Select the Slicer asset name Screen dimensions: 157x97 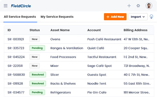tap(55, 75)
